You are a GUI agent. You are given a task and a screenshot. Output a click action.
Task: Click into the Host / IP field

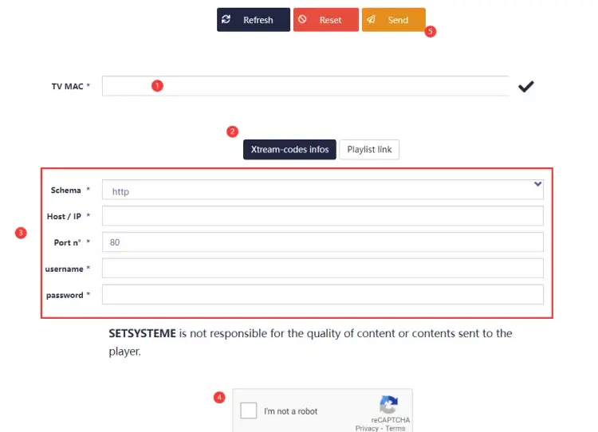coord(322,216)
